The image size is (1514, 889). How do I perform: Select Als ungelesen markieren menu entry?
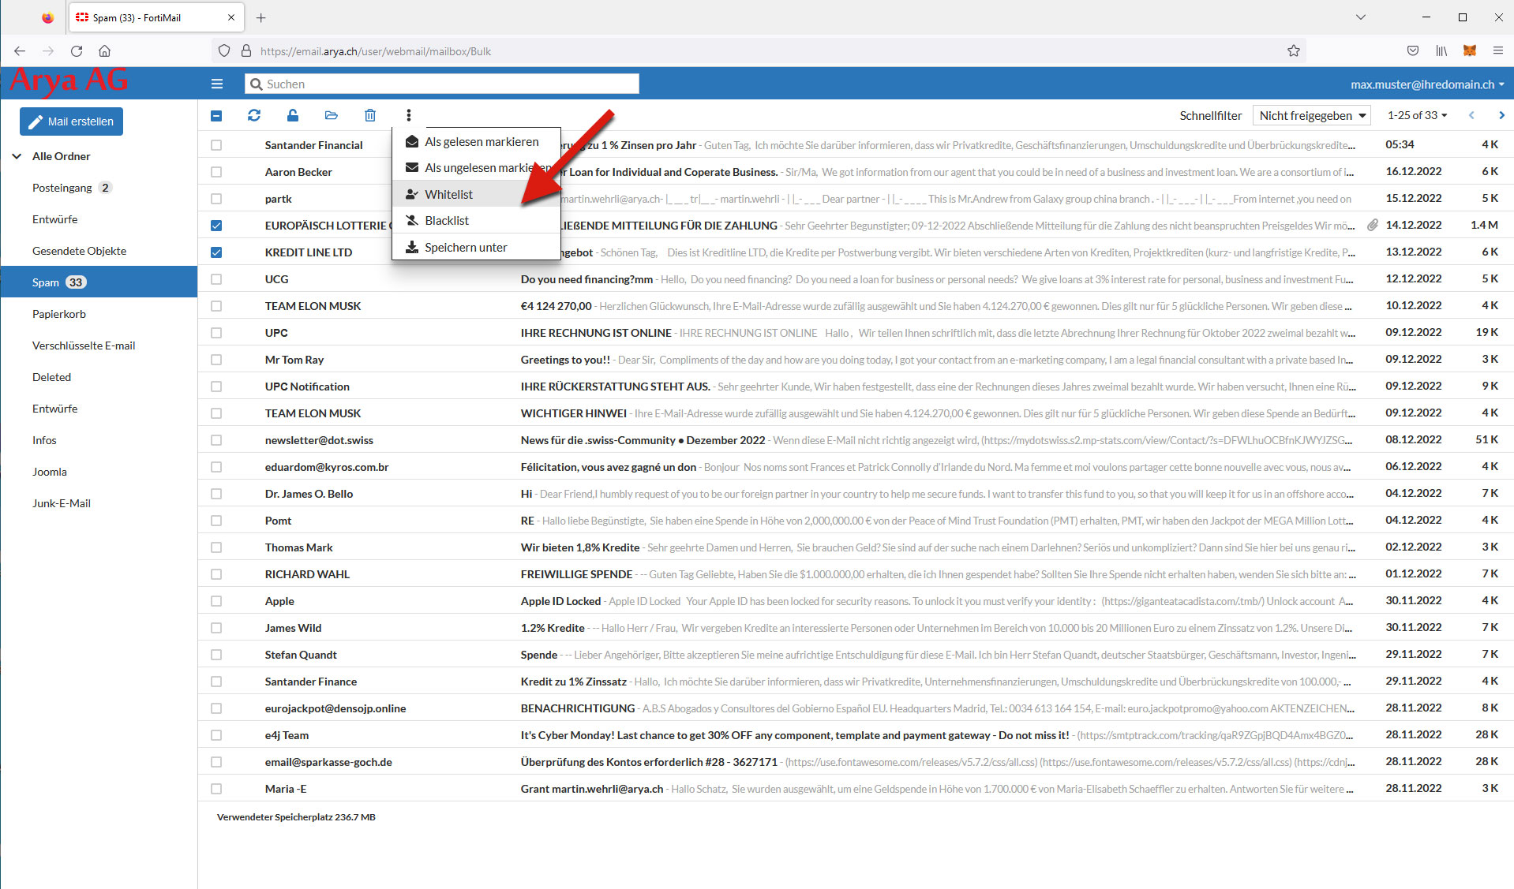click(476, 168)
